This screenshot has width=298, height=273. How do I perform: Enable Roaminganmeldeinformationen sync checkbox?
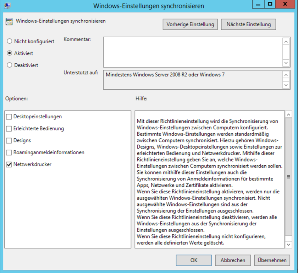[x=9, y=152]
